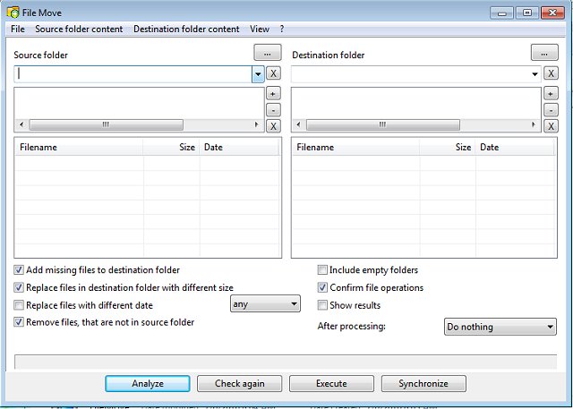Image resolution: width=573 pixels, height=409 pixels.
Task: Uncheck Add missing files to destination folder
Action: pos(20,270)
